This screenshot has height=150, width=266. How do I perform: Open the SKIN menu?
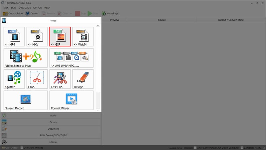pos(13,7)
